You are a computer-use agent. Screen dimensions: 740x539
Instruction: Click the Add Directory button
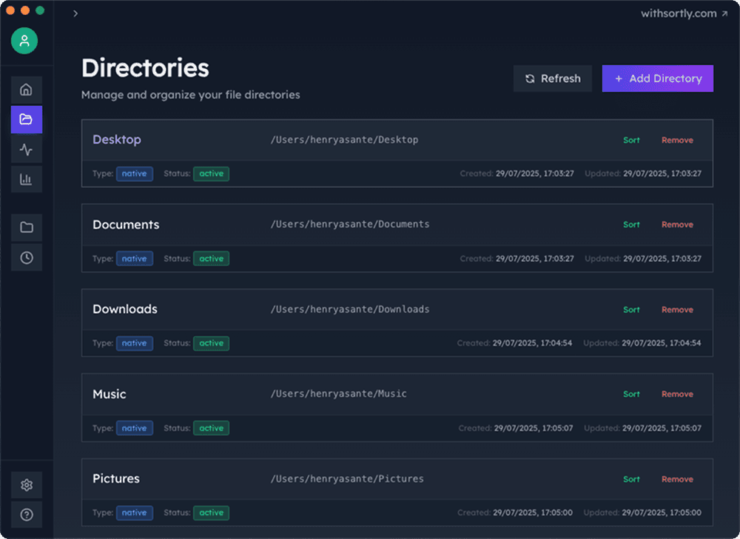(657, 78)
